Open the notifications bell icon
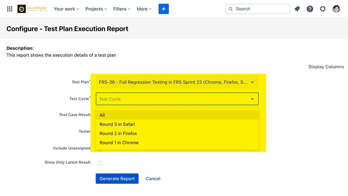This screenshot has width=348, height=196. point(297,9)
